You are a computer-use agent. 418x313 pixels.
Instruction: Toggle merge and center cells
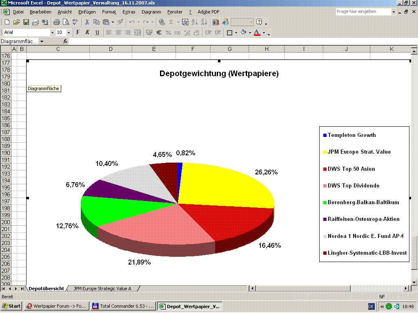(138, 33)
